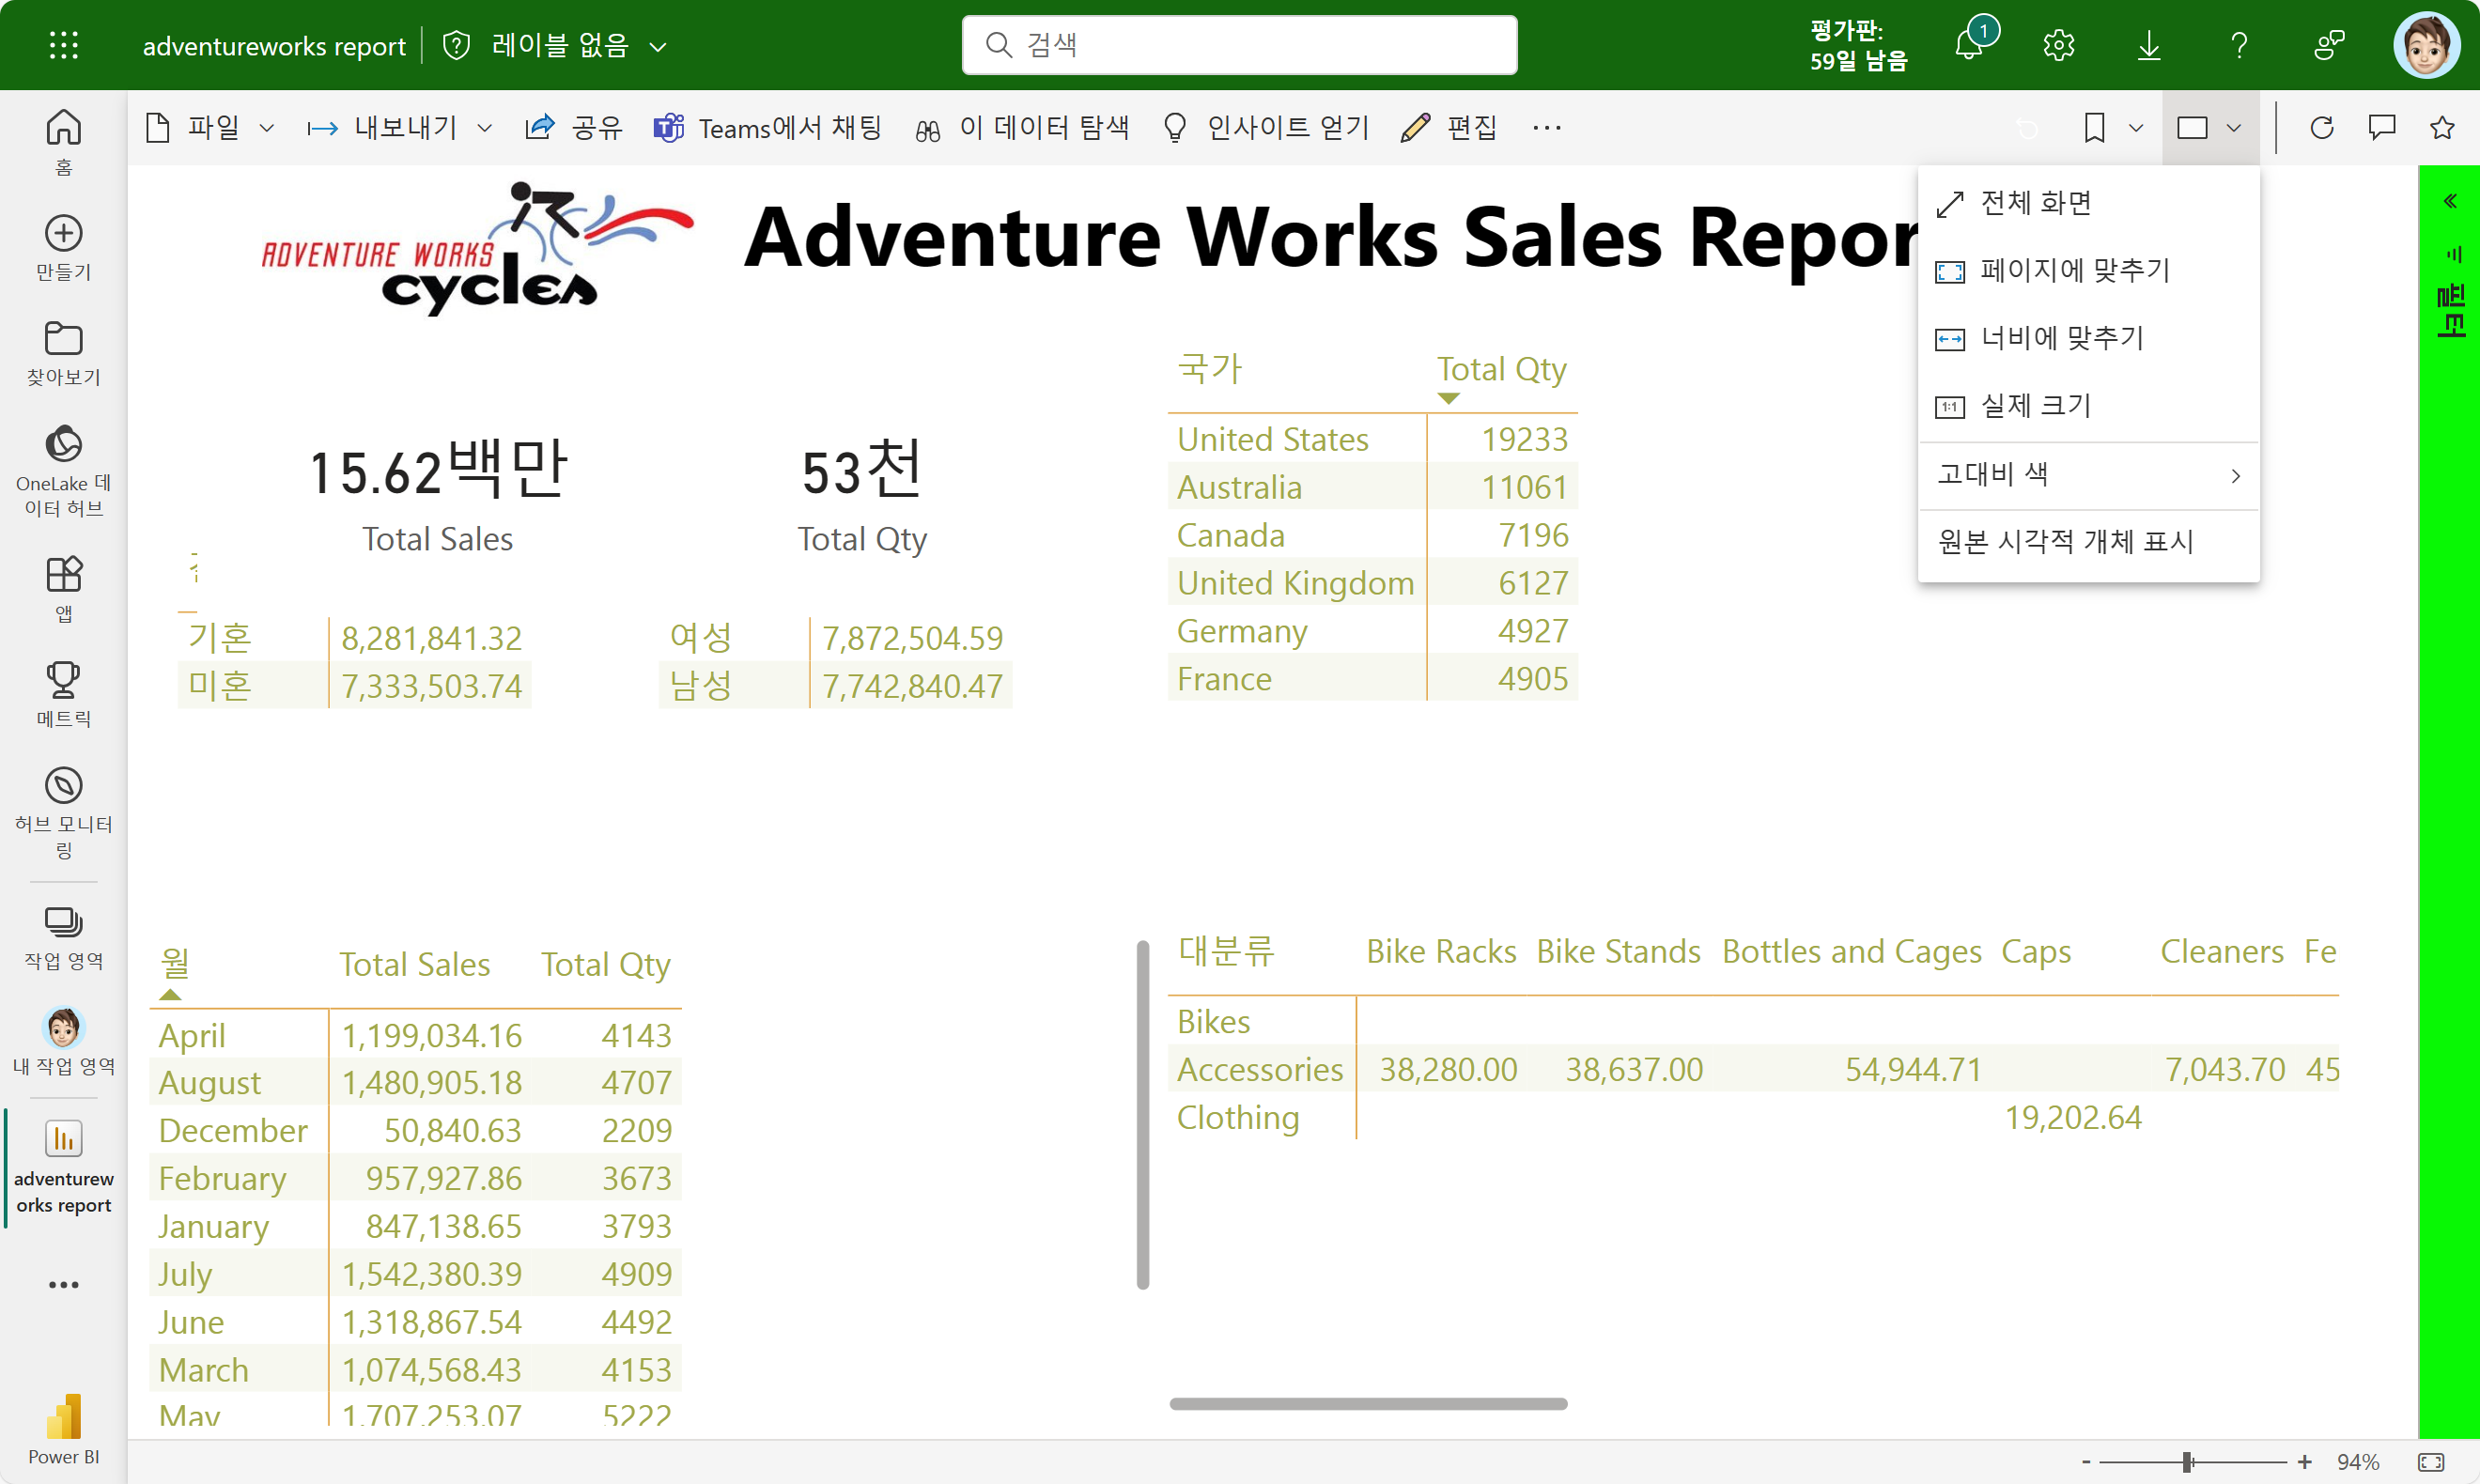Favorite the report with the star icon
Image resolution: width=2480 pixels, height=1484 pixels.
pyautogui.click(x=2442, y=128)
